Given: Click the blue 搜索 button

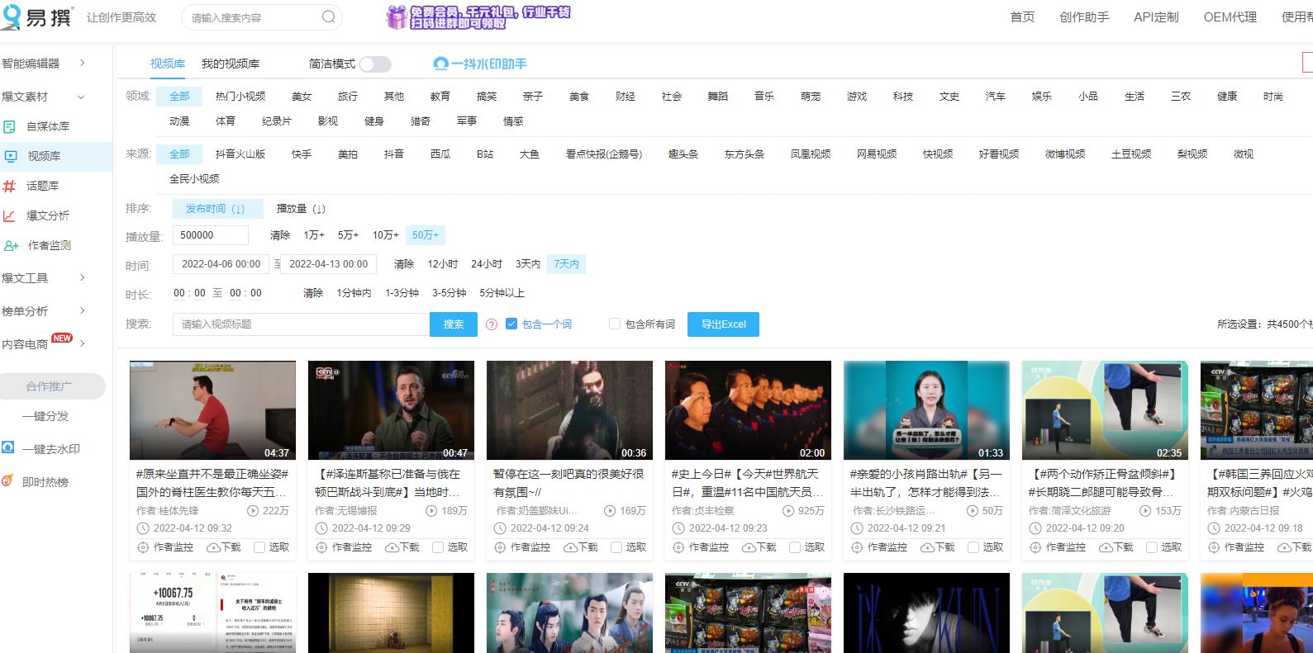Looking at the screenshot, I should coord(454,324).
